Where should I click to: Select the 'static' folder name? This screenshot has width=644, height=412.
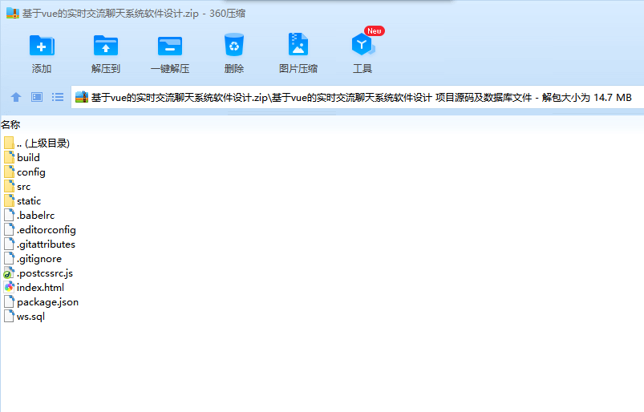click(29, 201)
